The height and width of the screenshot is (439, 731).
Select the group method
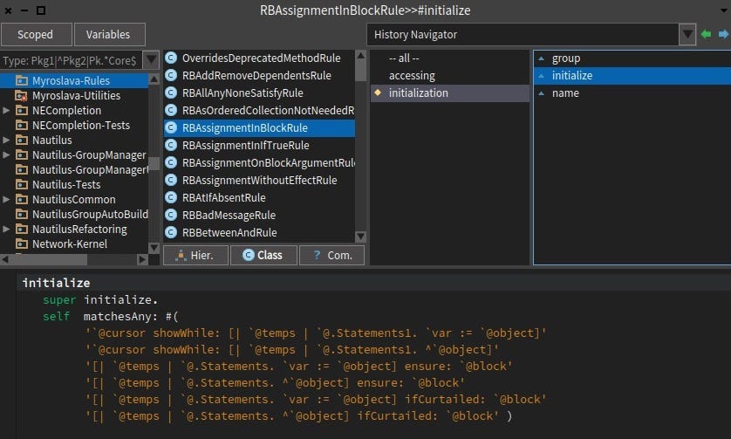click(566, 58)
